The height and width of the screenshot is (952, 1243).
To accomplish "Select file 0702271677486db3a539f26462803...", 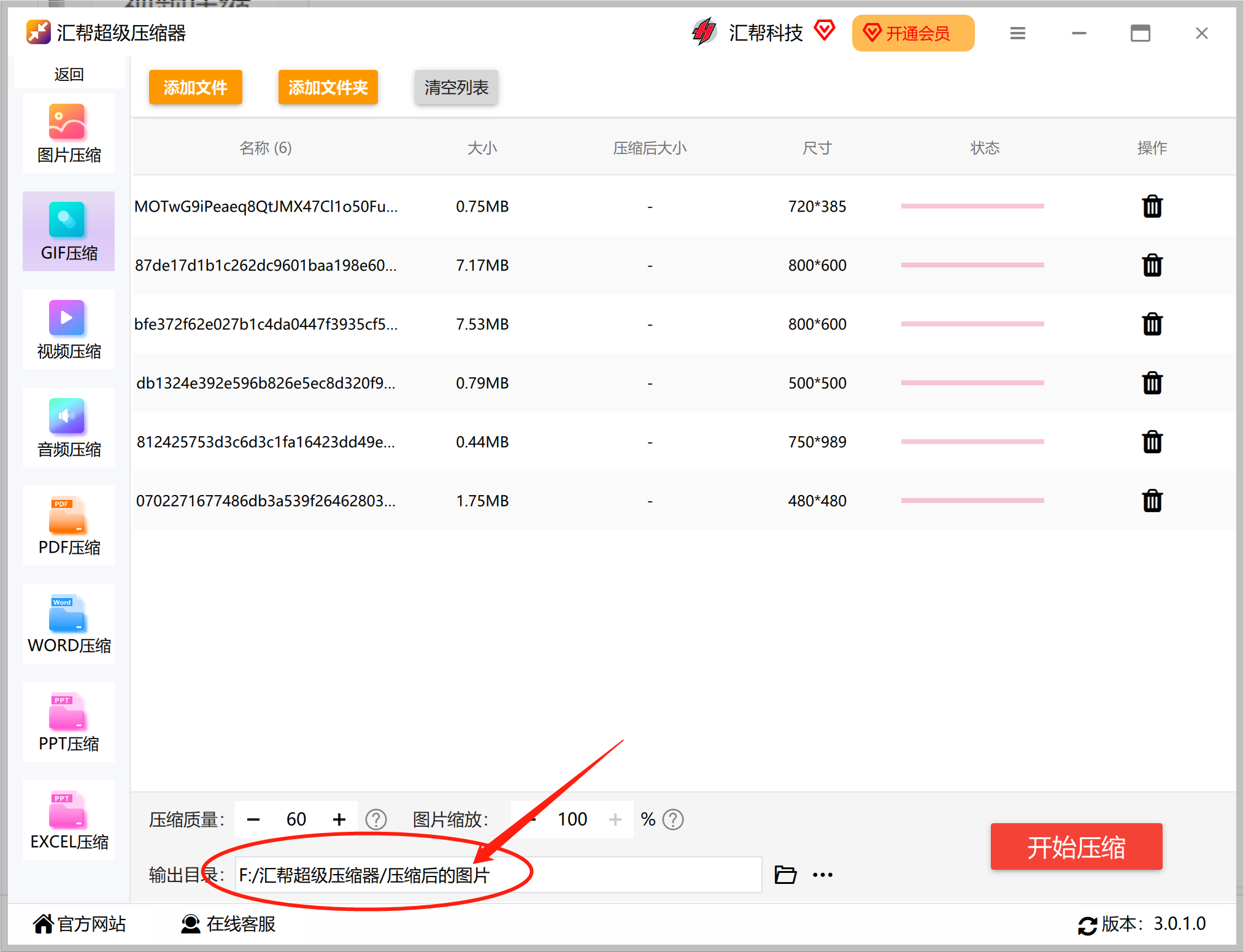I will [266, 501].
